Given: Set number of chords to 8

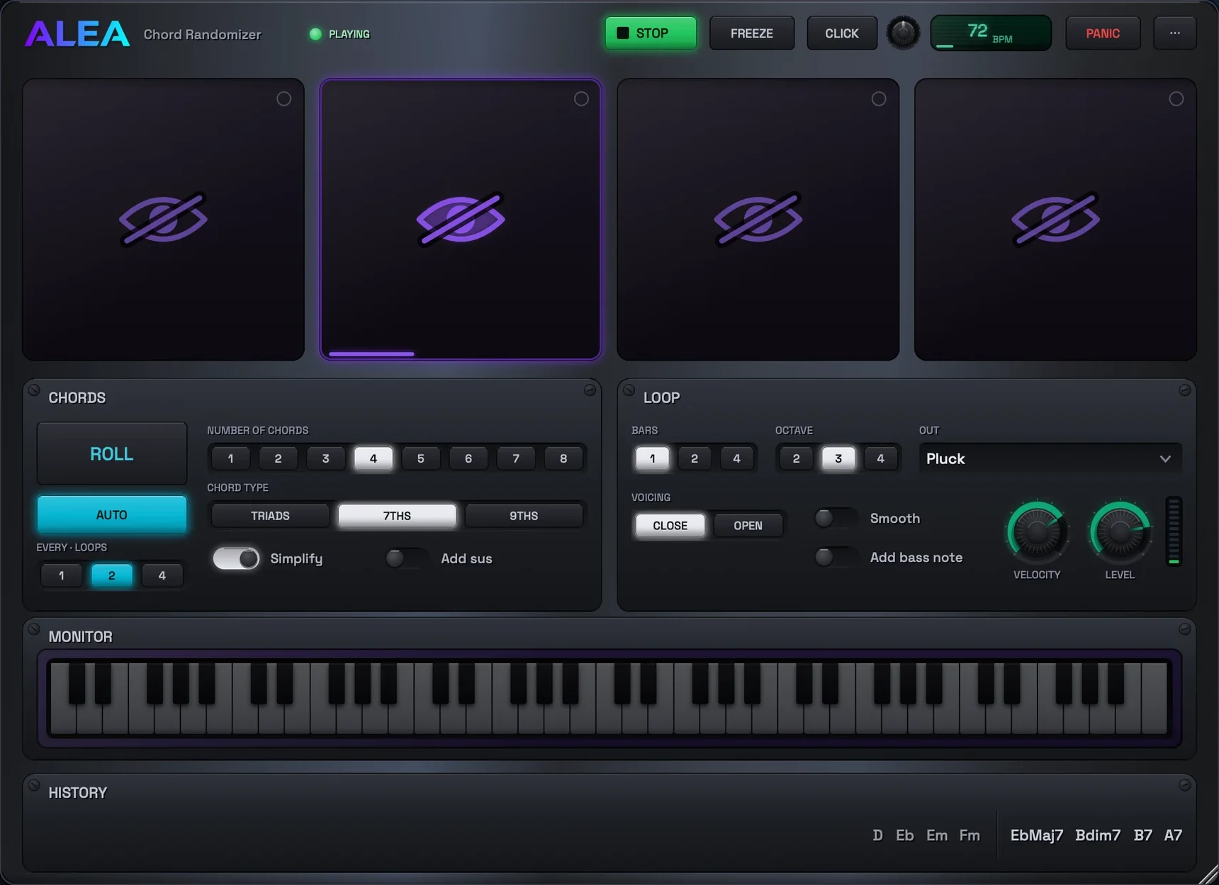Looking at the screenshot, I should [x=563, y=458].
